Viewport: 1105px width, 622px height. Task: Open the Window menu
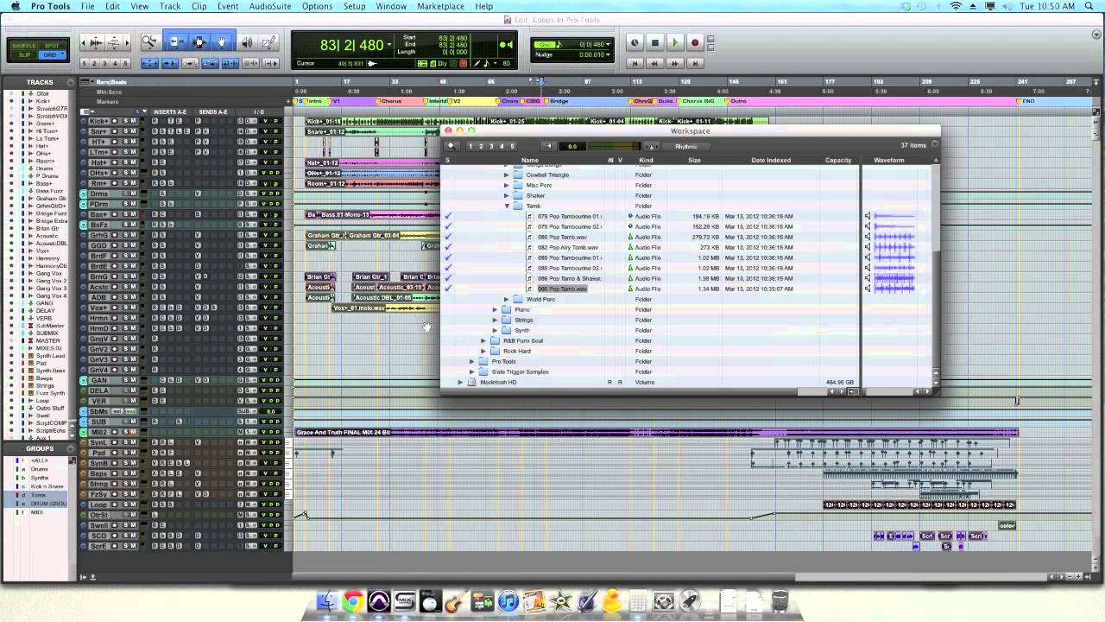[391, 6]
